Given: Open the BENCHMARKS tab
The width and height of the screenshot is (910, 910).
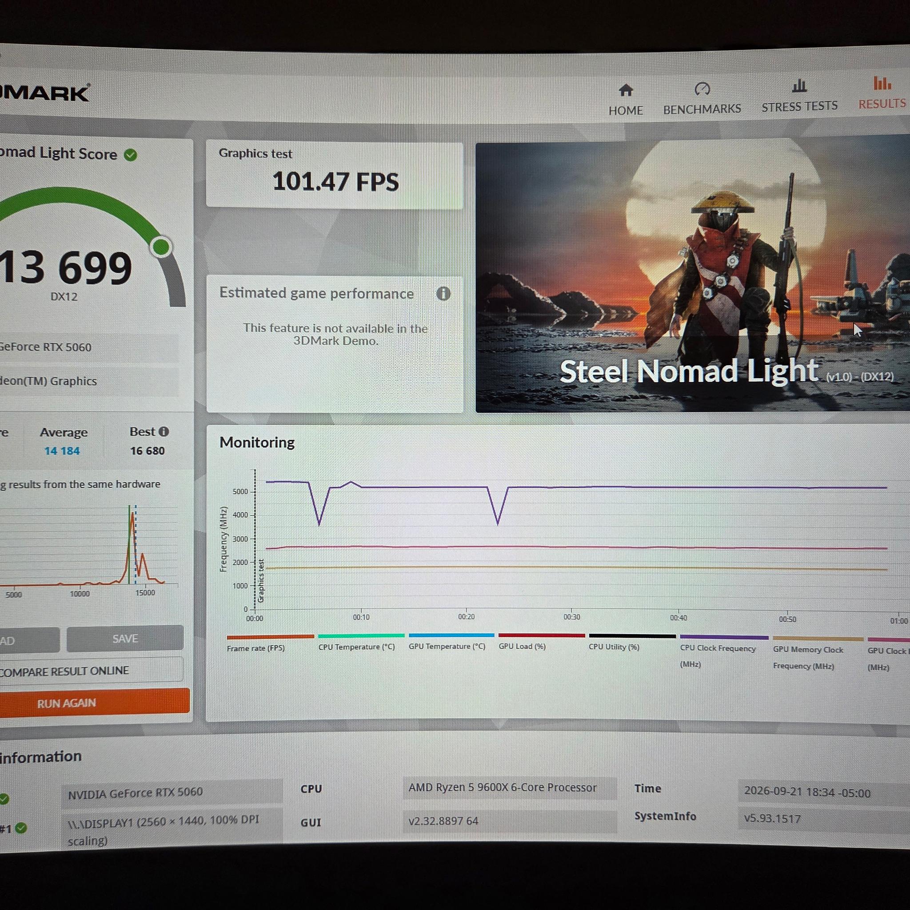Looking at the screenshot, I should coord(702,99).
